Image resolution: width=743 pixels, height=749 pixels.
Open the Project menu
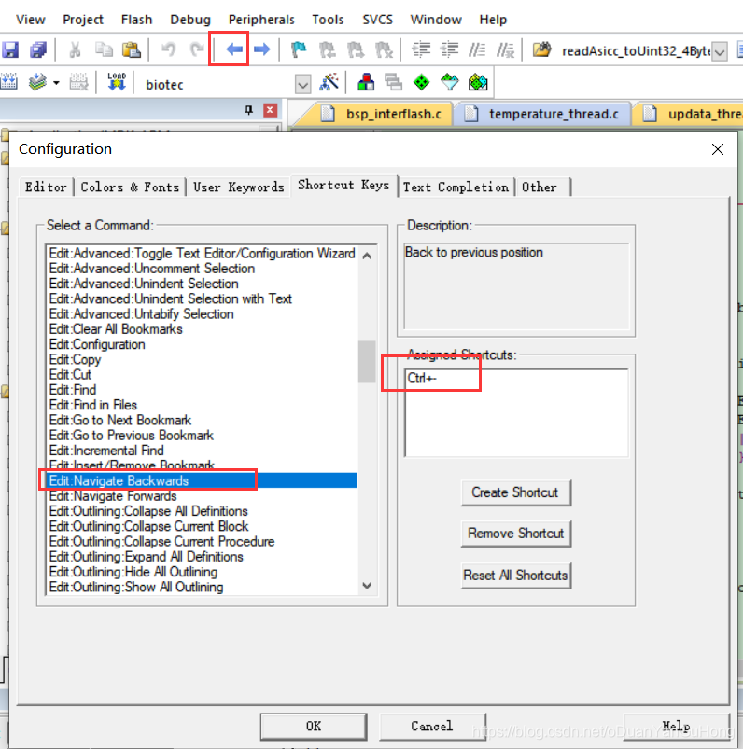(x=83, y=20)
